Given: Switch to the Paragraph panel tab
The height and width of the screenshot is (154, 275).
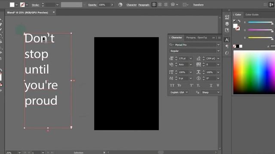Looking at the screenshot, I should [191, 38].
